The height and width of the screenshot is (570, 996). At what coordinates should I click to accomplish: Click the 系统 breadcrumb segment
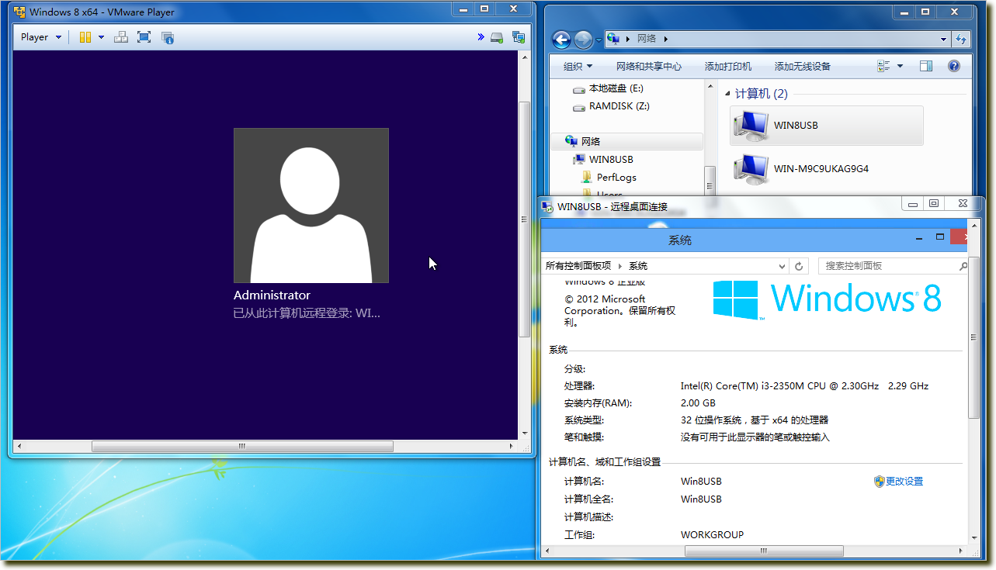638,266
